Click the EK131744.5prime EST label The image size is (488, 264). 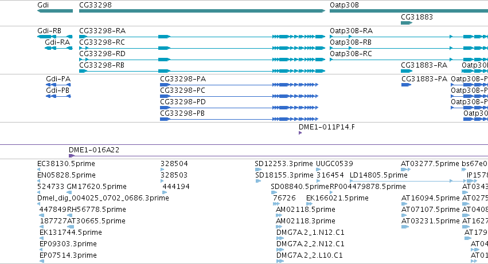pyautogui.click(x=71, y=233)
